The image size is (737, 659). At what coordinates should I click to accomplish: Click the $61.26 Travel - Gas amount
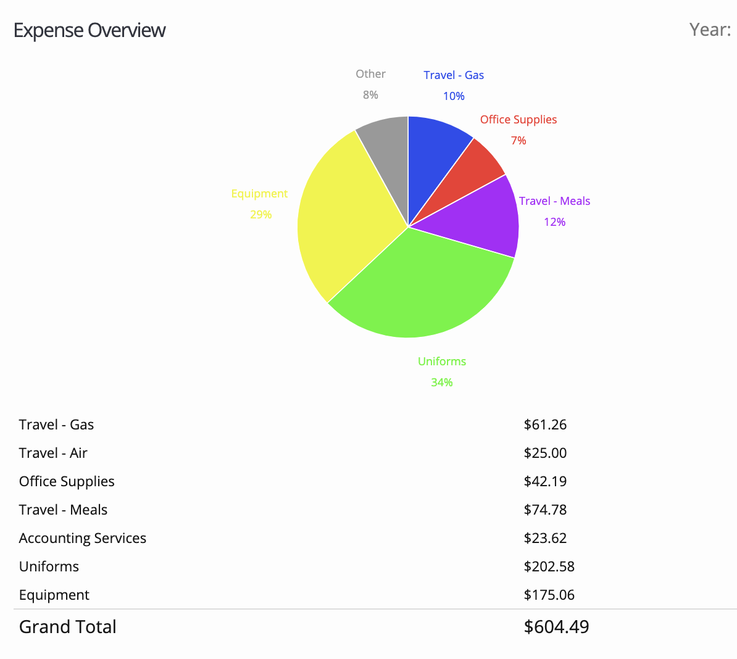(545, 425)
